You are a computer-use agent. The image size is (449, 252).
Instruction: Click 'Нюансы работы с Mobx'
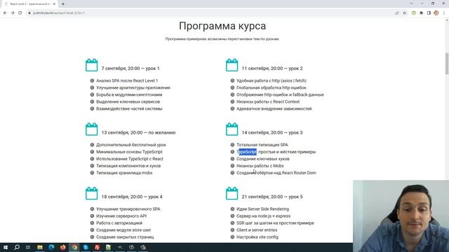coord(260,166)
